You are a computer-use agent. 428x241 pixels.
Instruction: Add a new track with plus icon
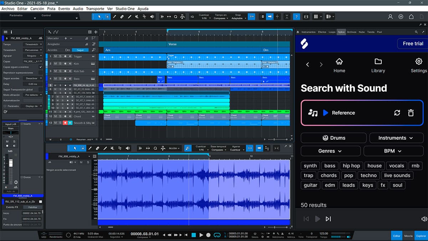(96, 32)
